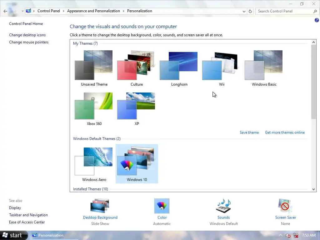Switch to Personalization taskbar button
Viewport: 320px width, 240px height.
48,235
